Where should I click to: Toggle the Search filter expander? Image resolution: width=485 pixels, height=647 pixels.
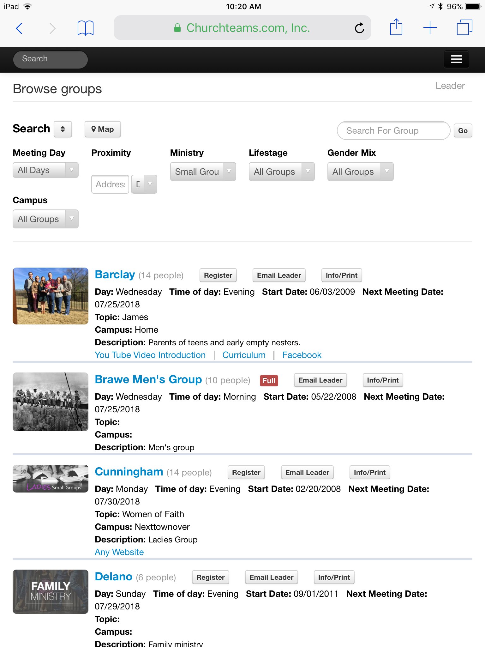pos(63,129)
